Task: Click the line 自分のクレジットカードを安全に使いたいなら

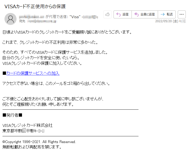Action: [x=41, y=58]
